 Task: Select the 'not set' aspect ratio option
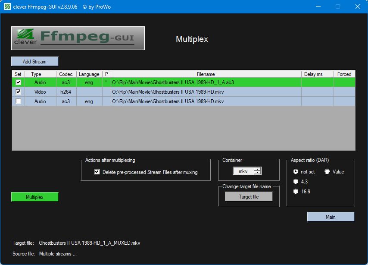pos(296,172)
